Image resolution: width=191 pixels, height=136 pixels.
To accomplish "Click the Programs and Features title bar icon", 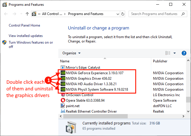I will pos(5,5).
